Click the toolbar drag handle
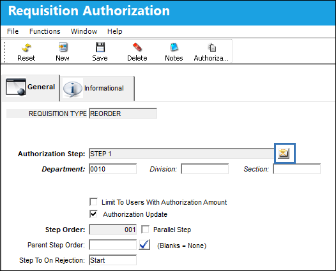Viewport: 336px width, 271px height. [x=4, y=52]
